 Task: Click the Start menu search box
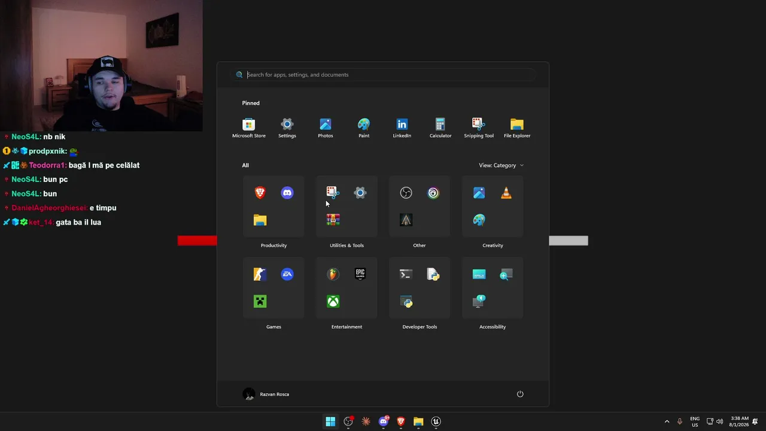(384, 75)
